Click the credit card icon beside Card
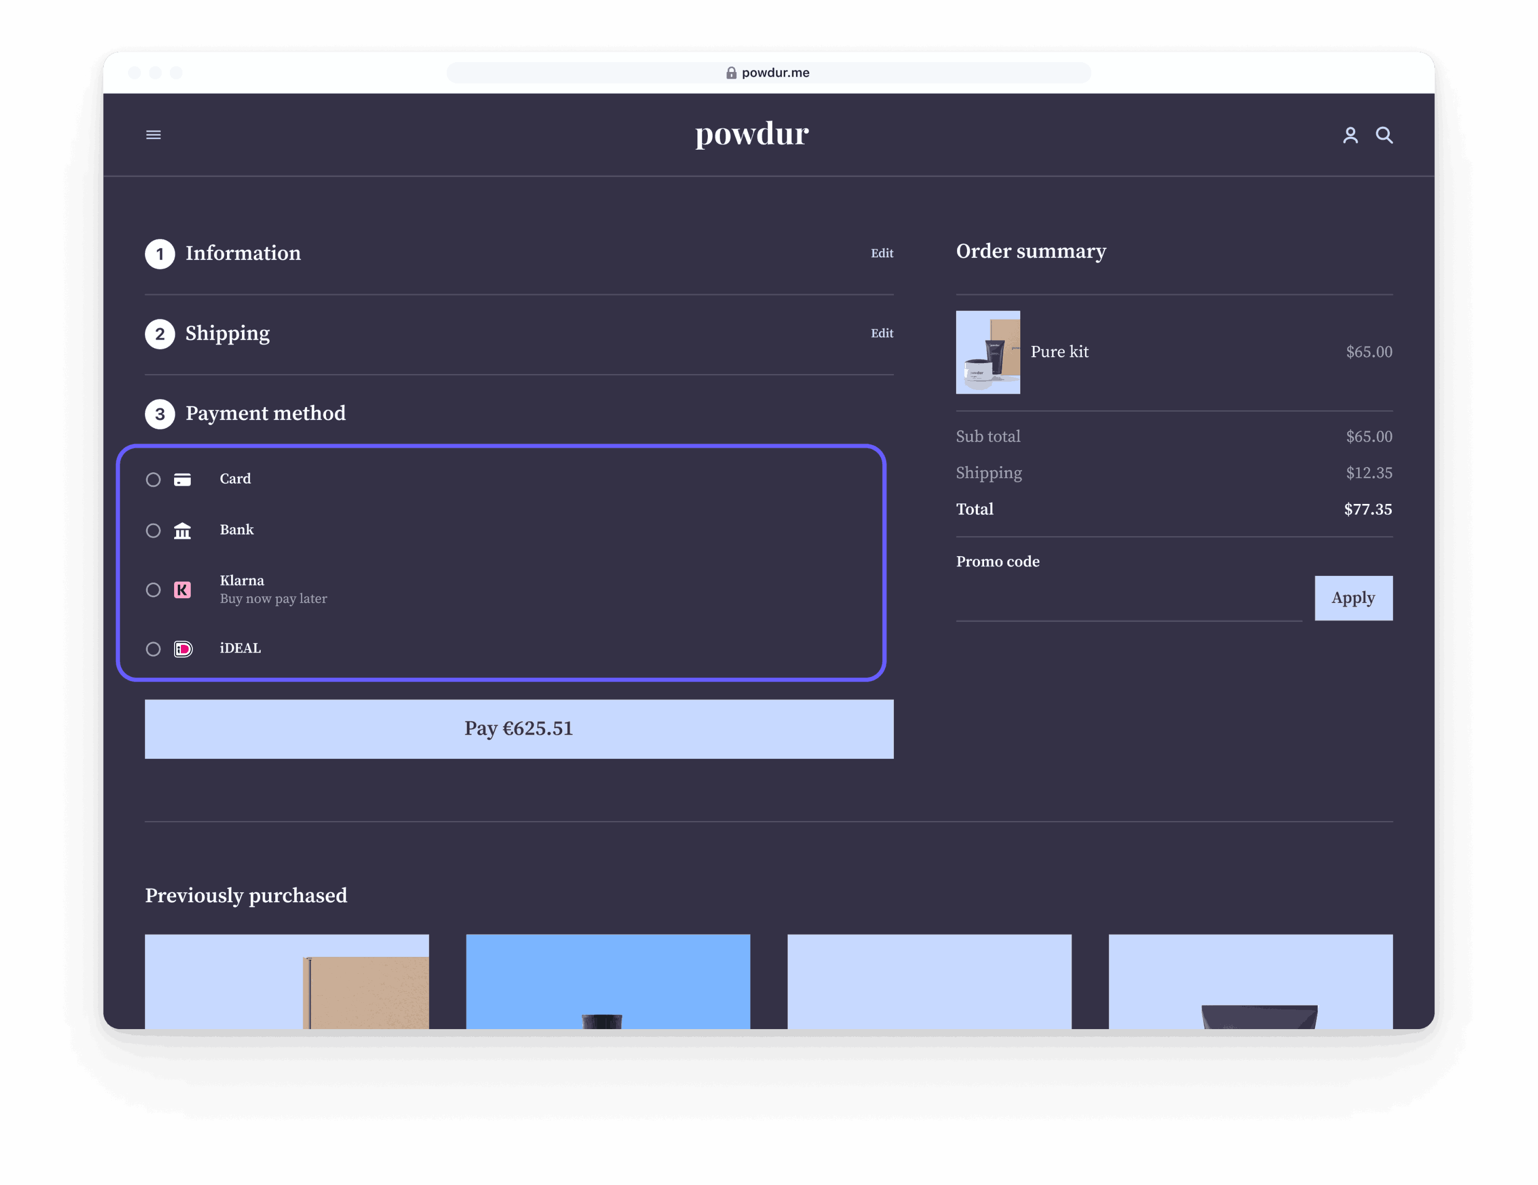The width and height of the screenshot is (1538, 1185). [182, 479]
